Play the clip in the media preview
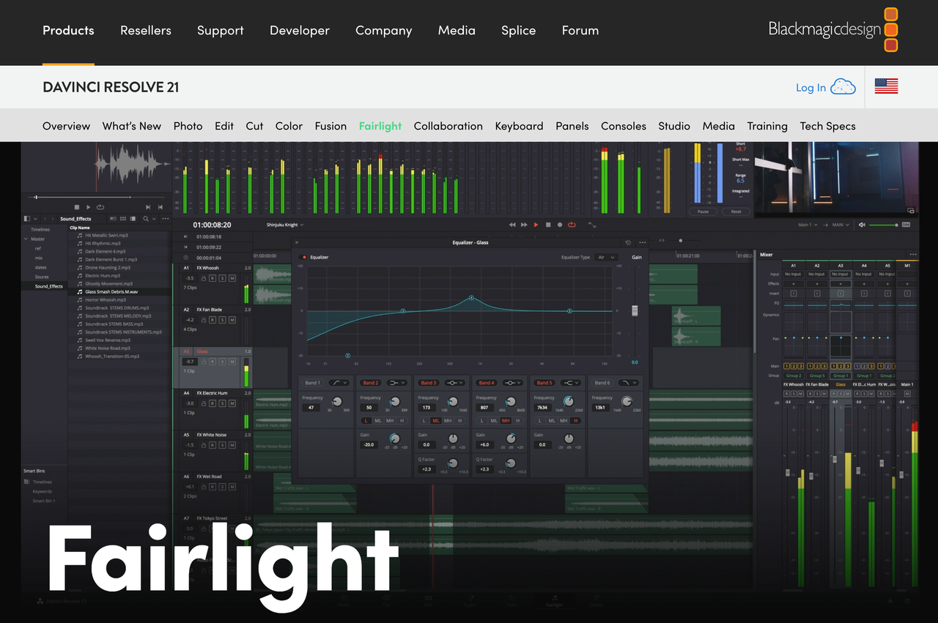Screen dimensions: 938x623 89,207
